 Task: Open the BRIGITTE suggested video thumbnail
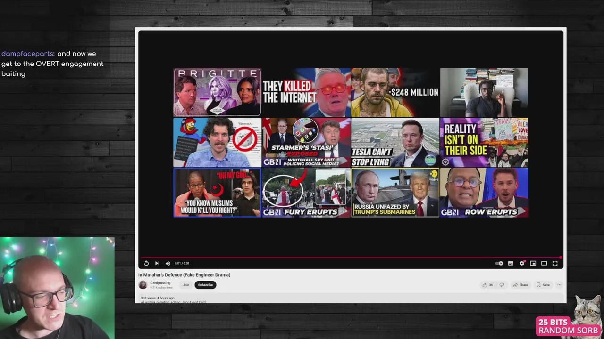tap(217, 92)
